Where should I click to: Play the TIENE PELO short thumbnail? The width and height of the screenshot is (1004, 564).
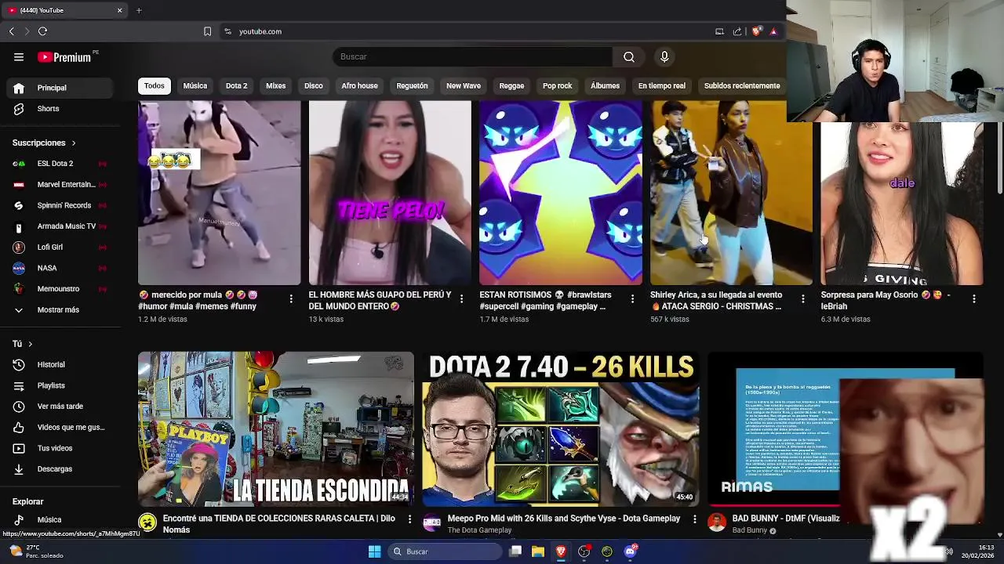pos(390,193)
